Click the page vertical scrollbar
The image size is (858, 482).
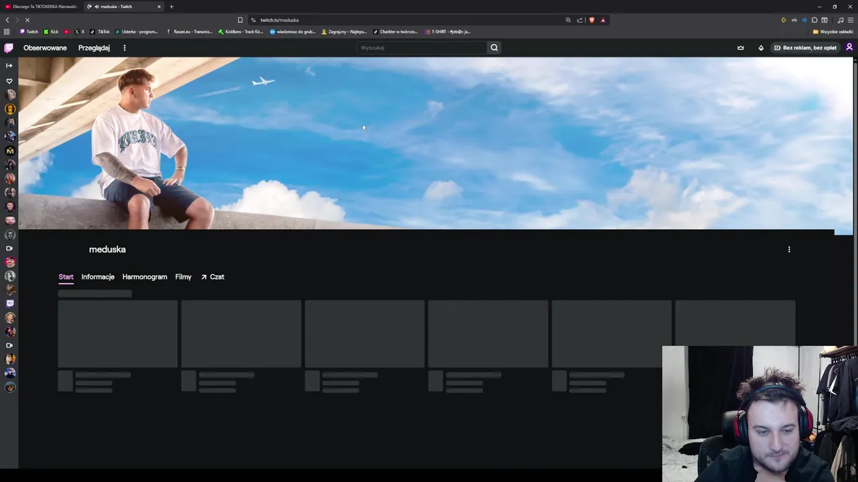pyautogui.click(x=855, y=261)
